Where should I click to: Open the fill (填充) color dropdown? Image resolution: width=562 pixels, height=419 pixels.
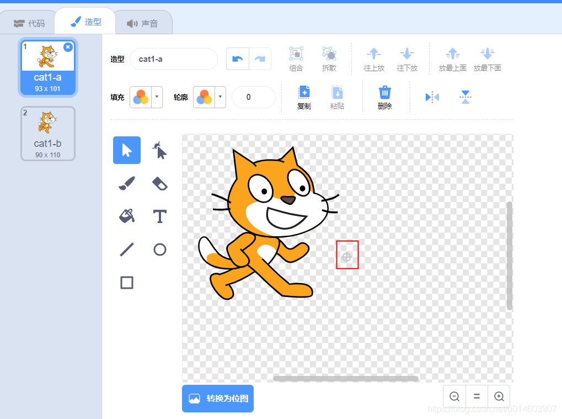(x=157, y=97)
